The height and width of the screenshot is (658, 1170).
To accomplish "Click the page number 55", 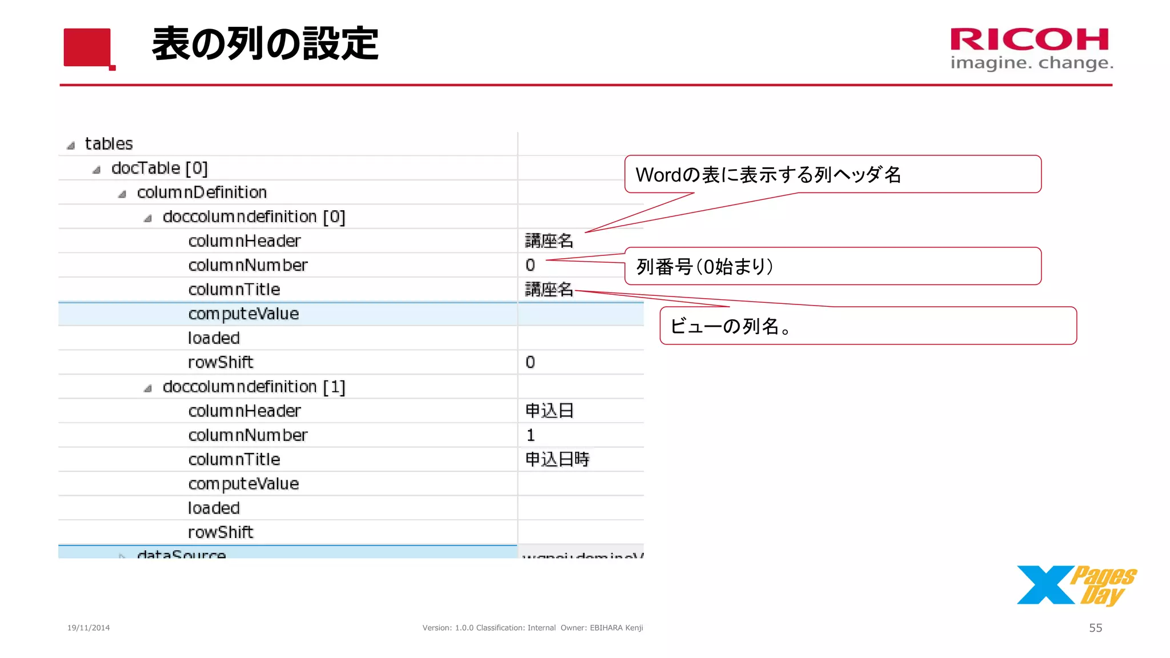I will coord(1096,628).
